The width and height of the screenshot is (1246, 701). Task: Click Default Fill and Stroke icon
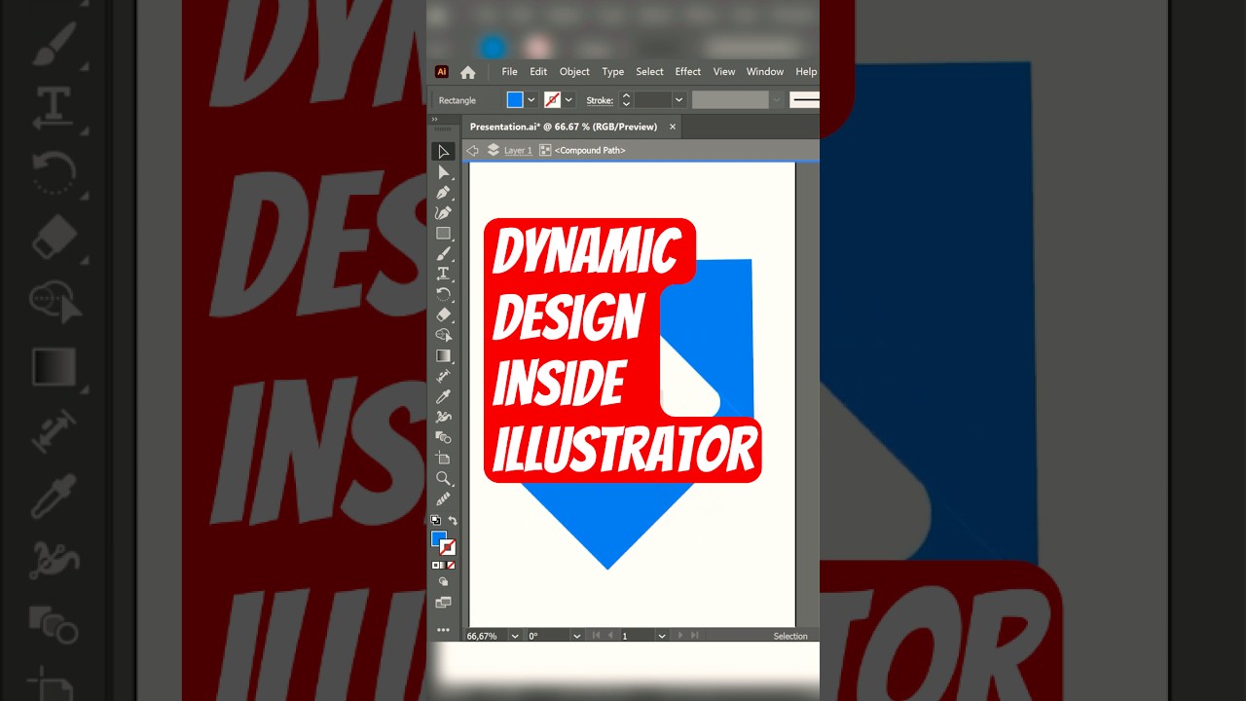click(x=435, y=521)
